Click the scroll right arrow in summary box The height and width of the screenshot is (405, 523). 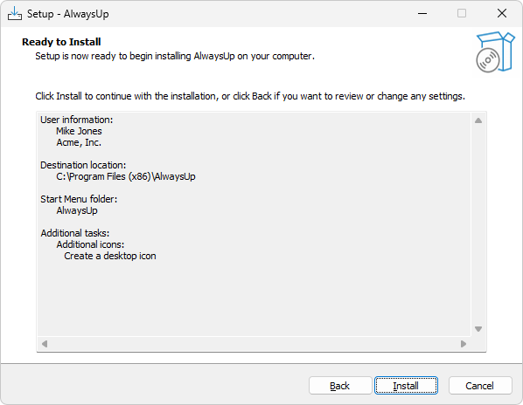coord(464,343)
